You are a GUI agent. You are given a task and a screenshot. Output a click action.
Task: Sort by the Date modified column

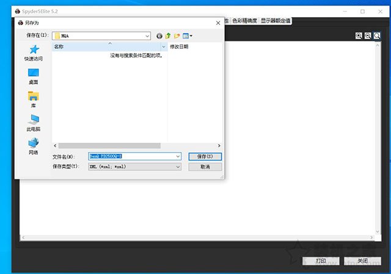coord(194,46)
